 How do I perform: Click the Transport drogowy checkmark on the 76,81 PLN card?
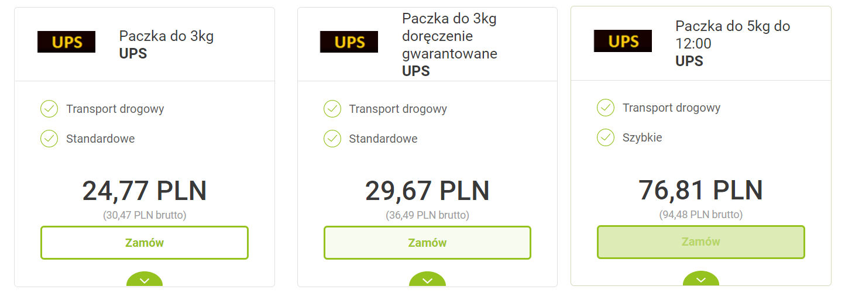(605, 108)
